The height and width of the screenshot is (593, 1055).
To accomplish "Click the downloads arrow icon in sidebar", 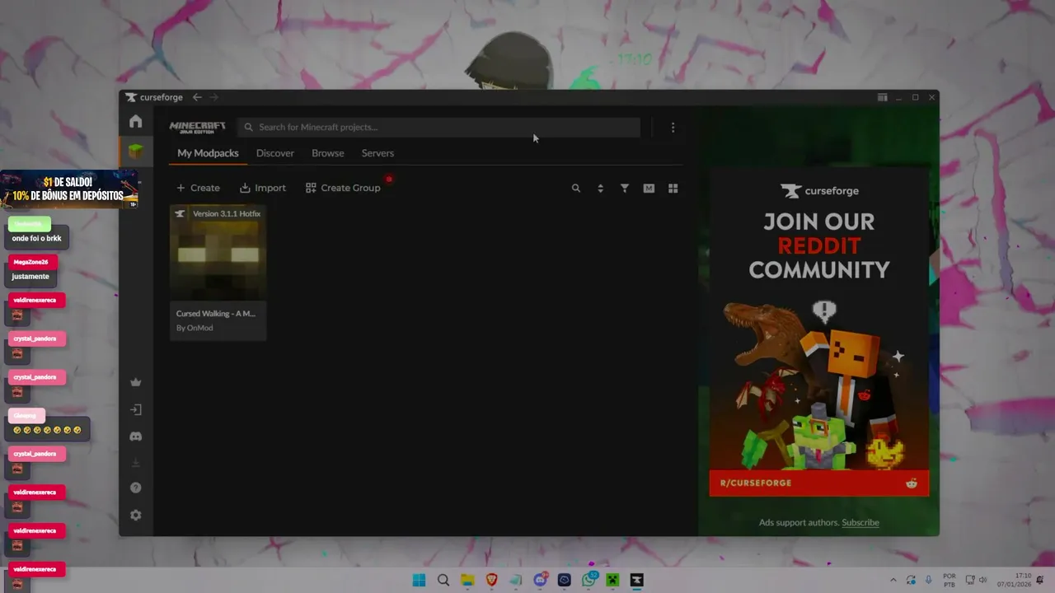I will [x=136, y=463].
